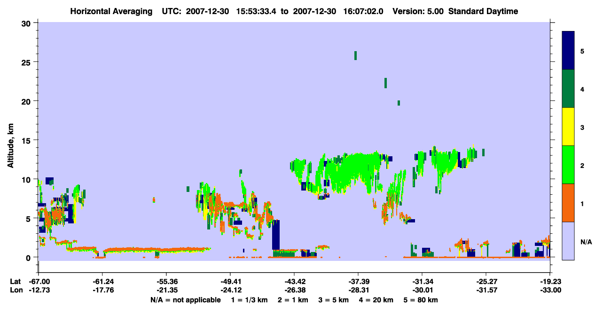Click the longitude value '-21.35'

[166, 290]
